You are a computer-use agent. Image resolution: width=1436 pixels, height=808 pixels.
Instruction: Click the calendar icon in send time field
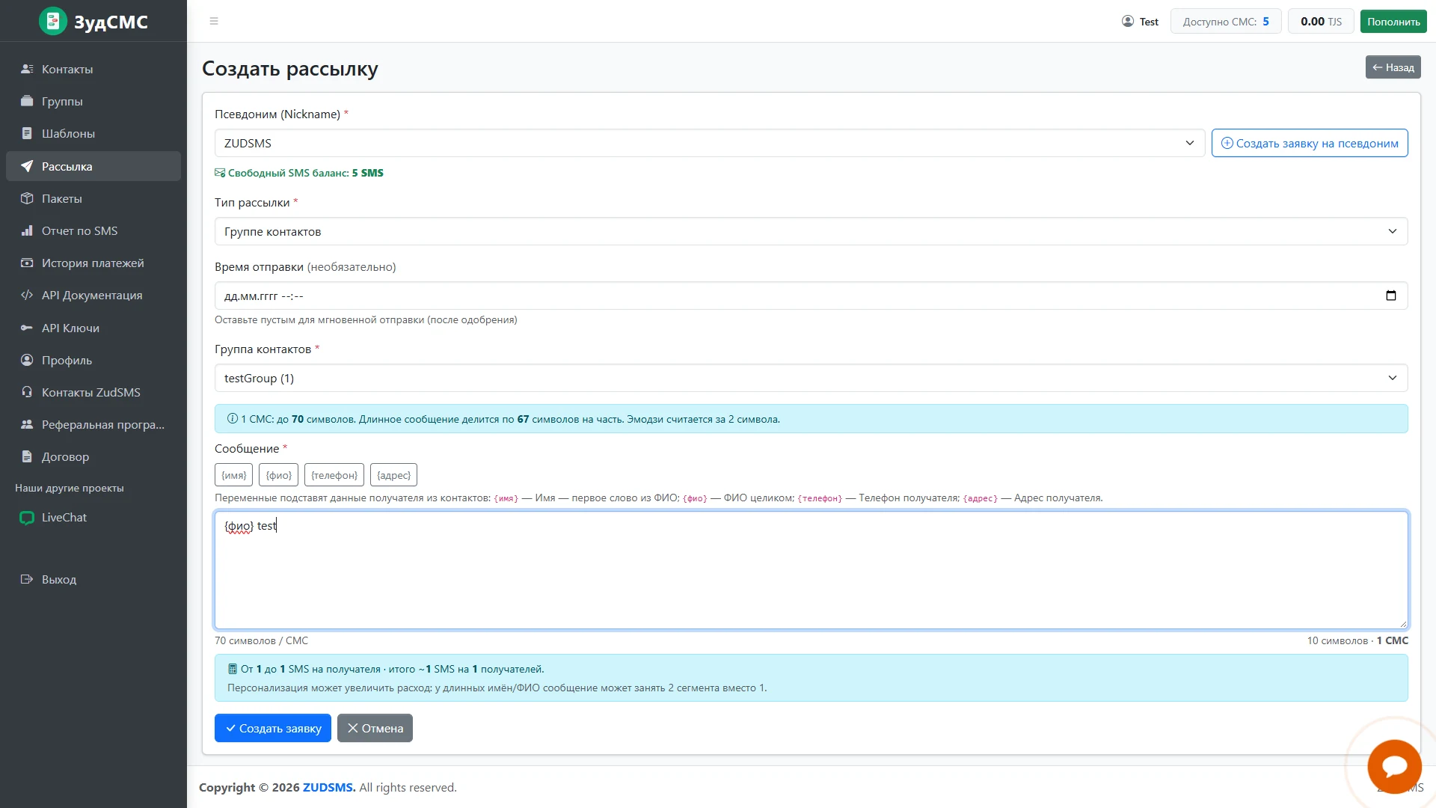pyautogui.click(x=1391, y=296)
